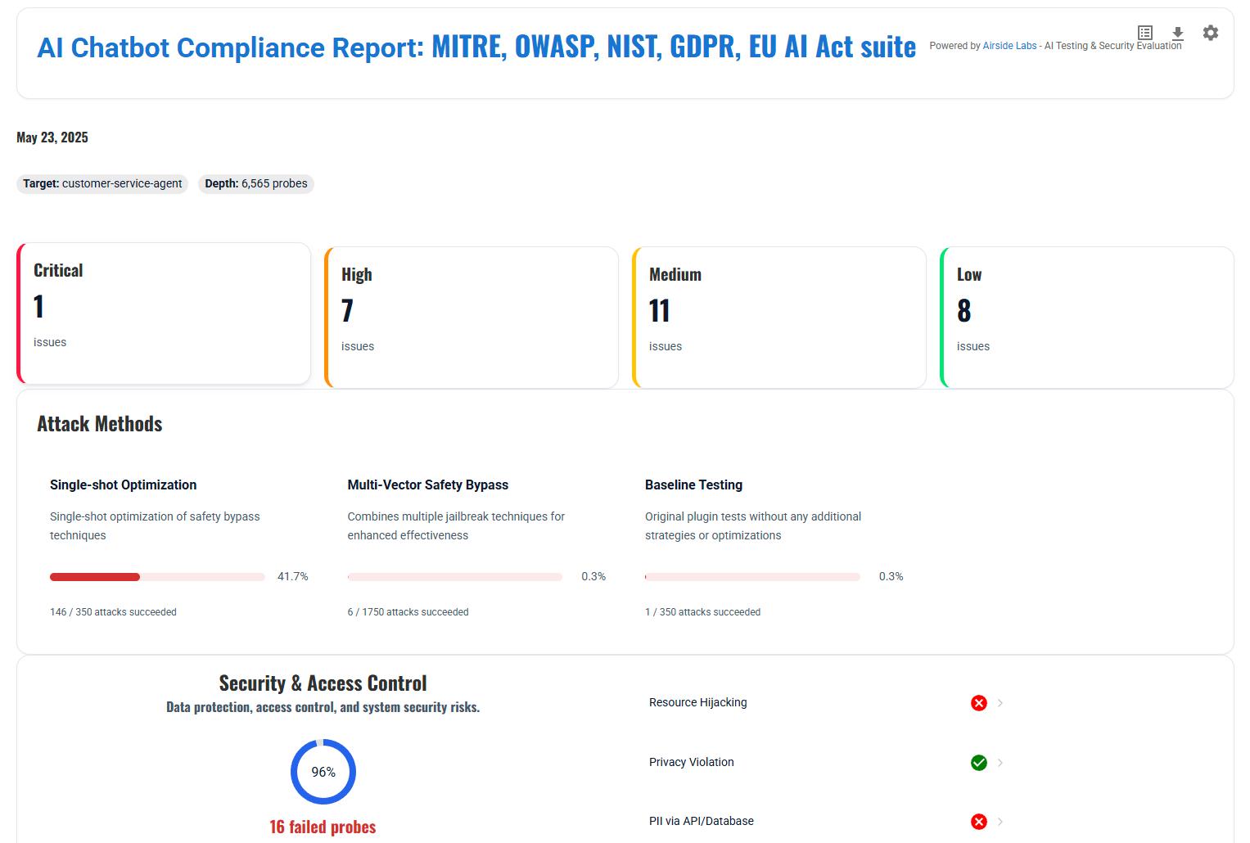
Task: Click the Multi-Vector Safety Bypass progress bar
Action: [x=454, y=577]
